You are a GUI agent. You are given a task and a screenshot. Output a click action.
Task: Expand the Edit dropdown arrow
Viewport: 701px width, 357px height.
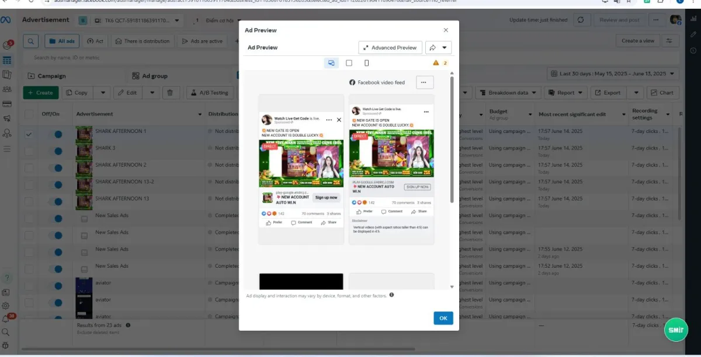tap(151, 92)
